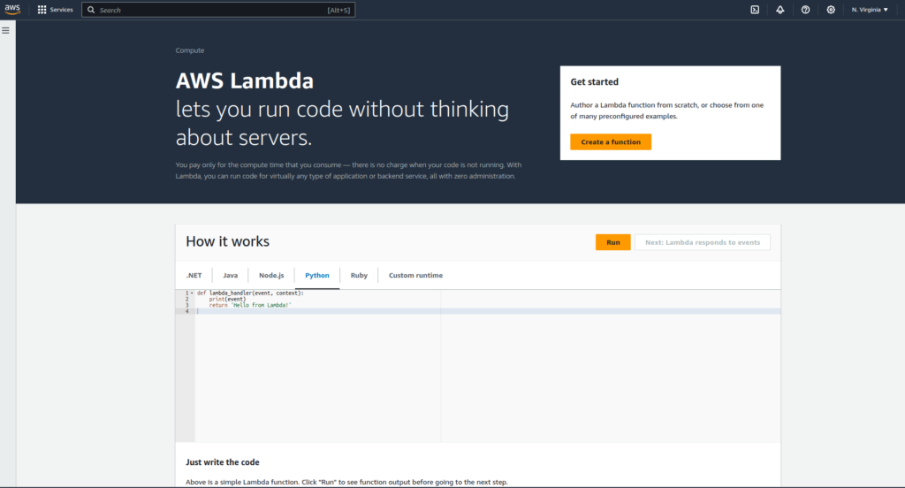
Task: Click the return 'Hello from Lambda!' line
Action: coord(250,305)
